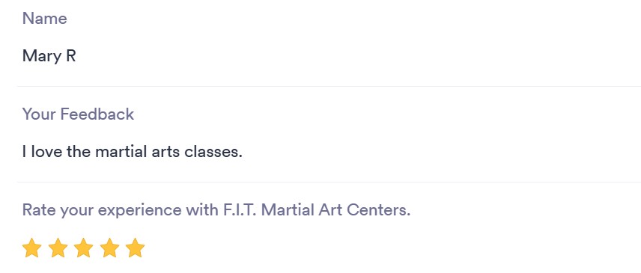
Task: Click the word Feedback in the label
Action: (97, 114)
